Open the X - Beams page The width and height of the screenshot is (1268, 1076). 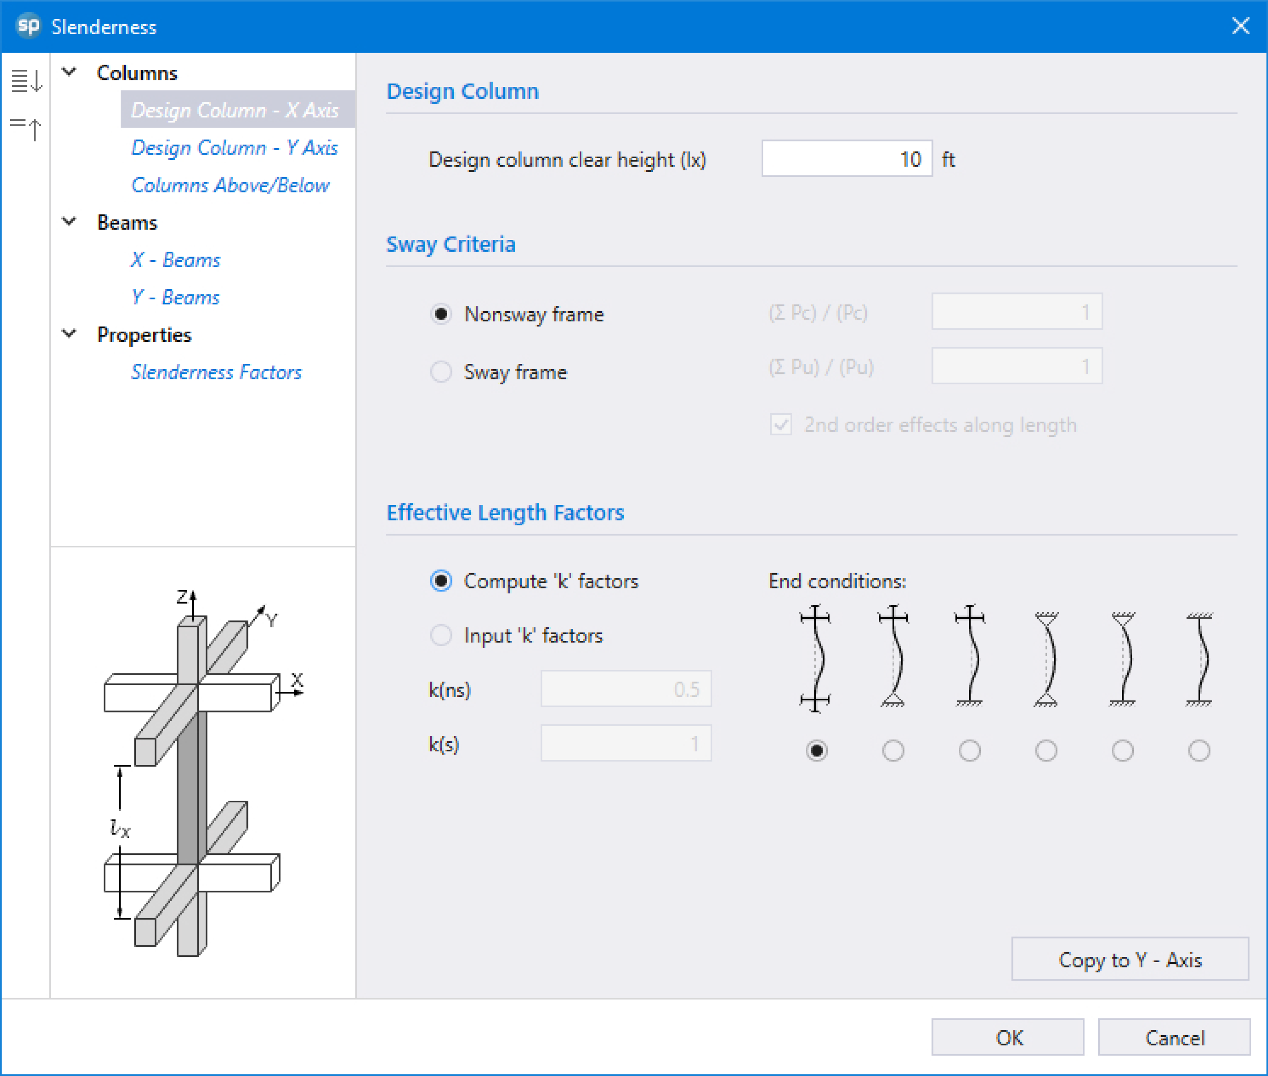pos(175,260)
